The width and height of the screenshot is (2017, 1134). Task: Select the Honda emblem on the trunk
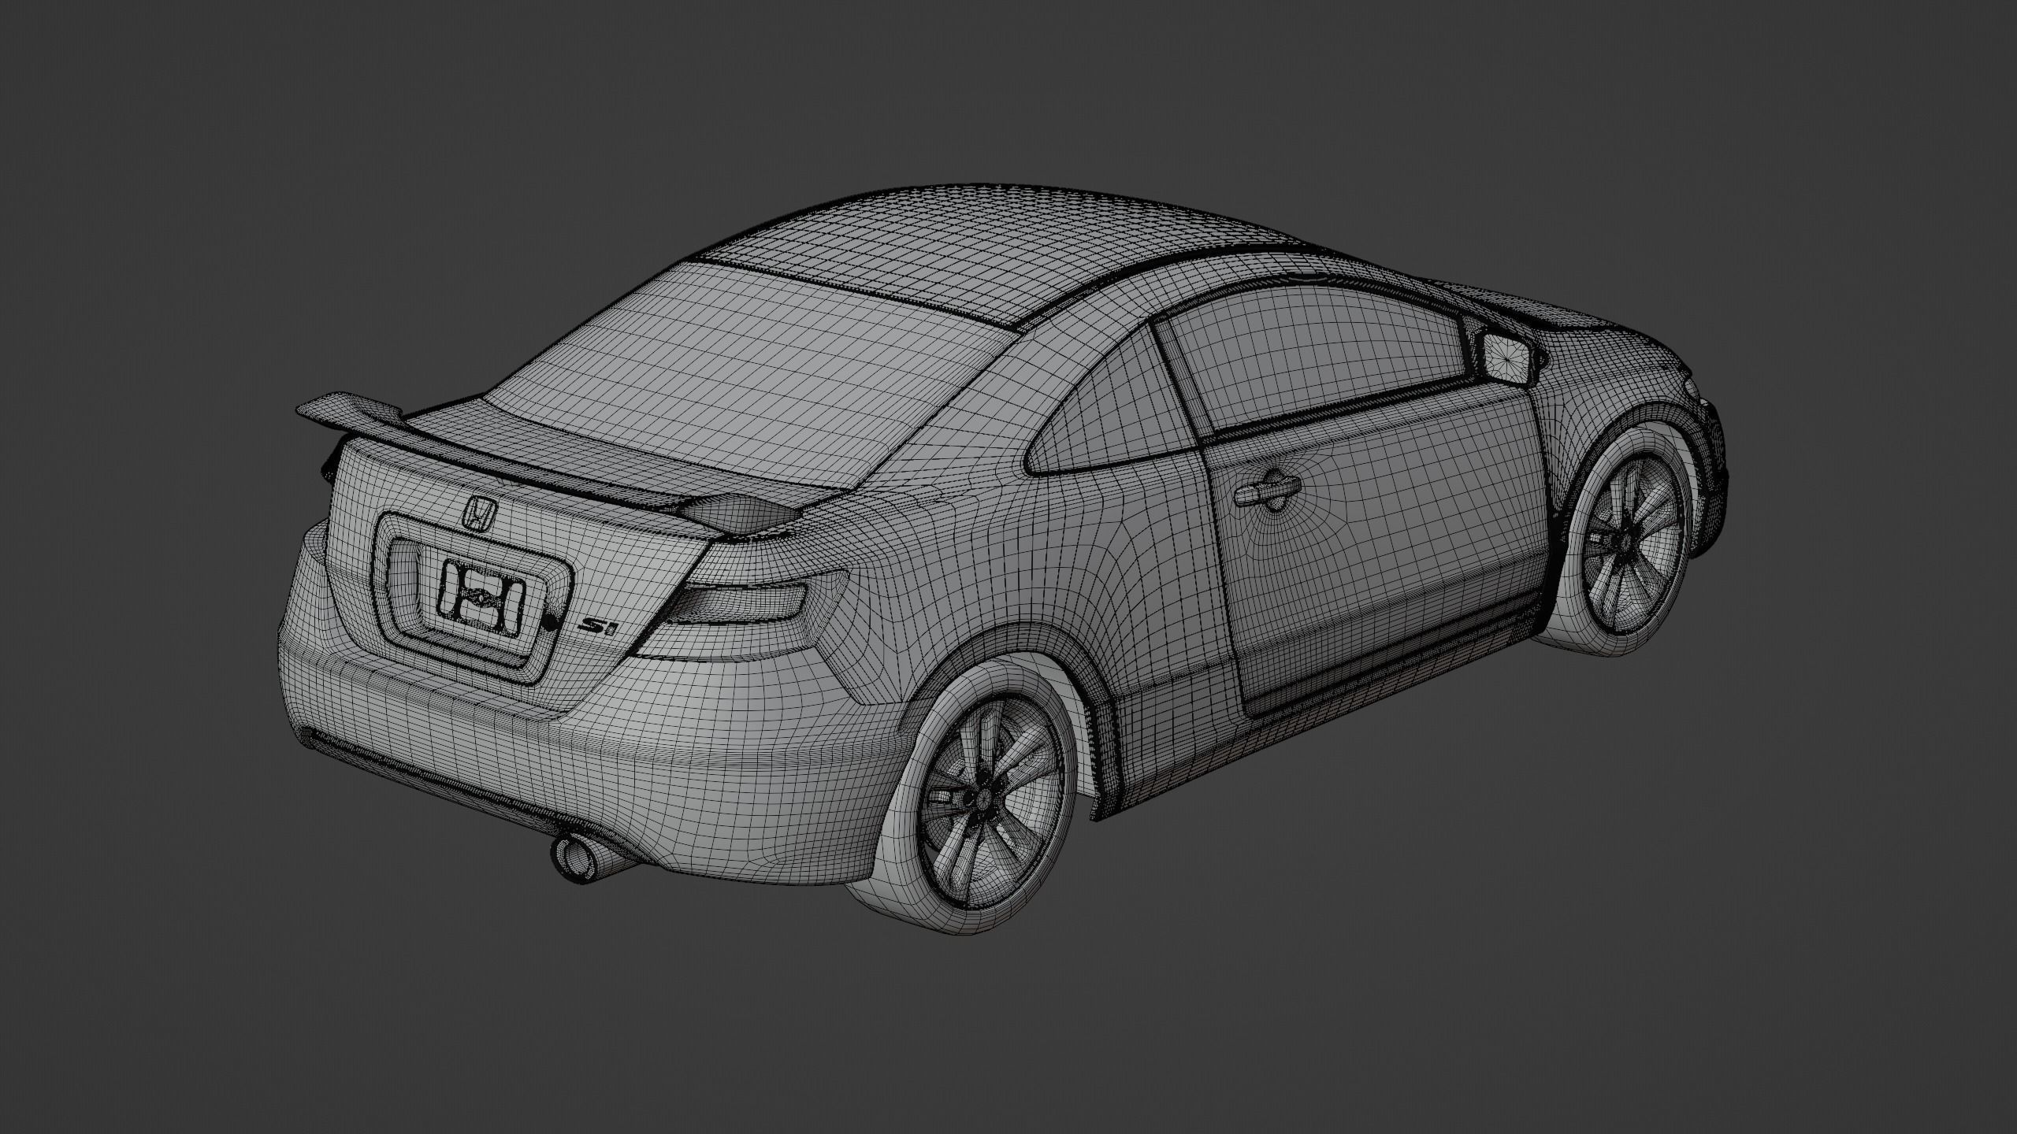point(479,515)
